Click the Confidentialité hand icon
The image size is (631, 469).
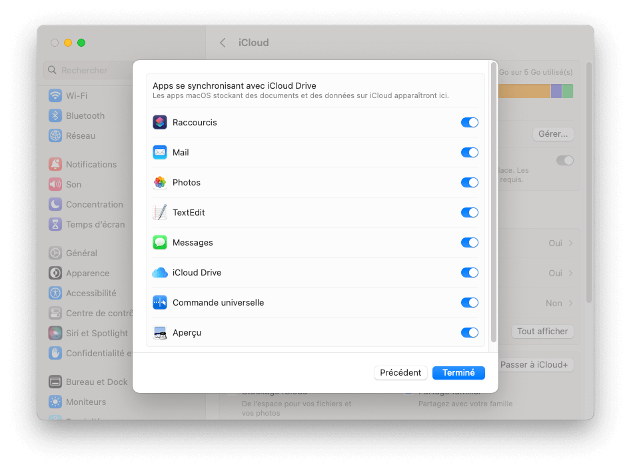[55, 354]
